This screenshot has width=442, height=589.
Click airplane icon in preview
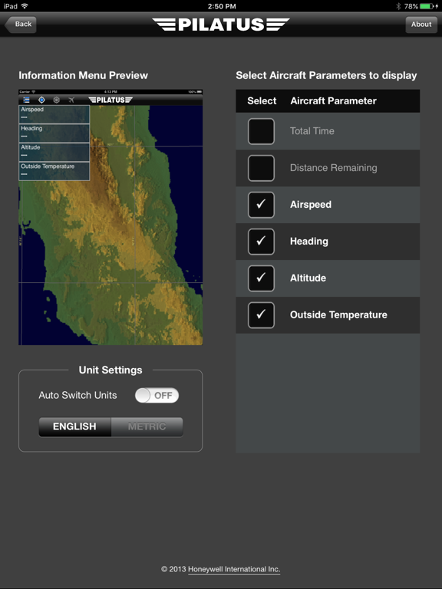[71, 100]
